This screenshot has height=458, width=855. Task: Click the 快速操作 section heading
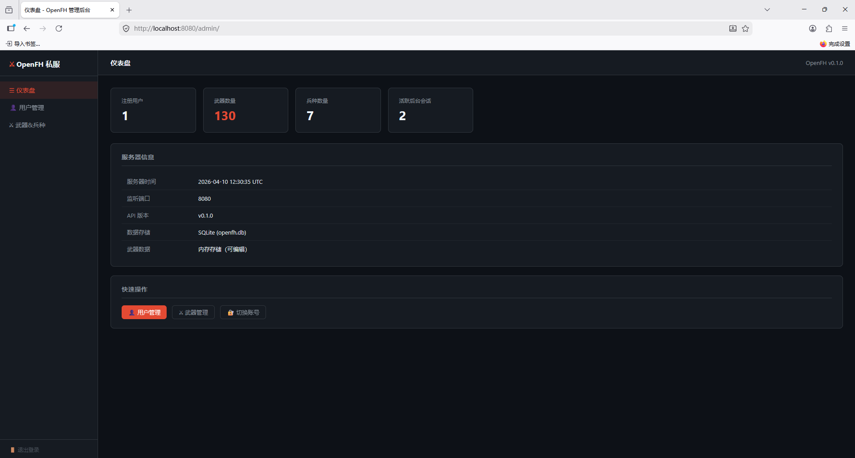pyautogui.click(x=135, y=289)
